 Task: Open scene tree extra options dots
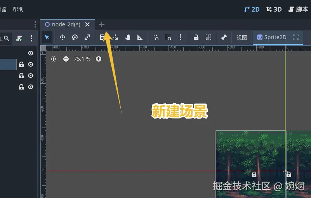31,38
